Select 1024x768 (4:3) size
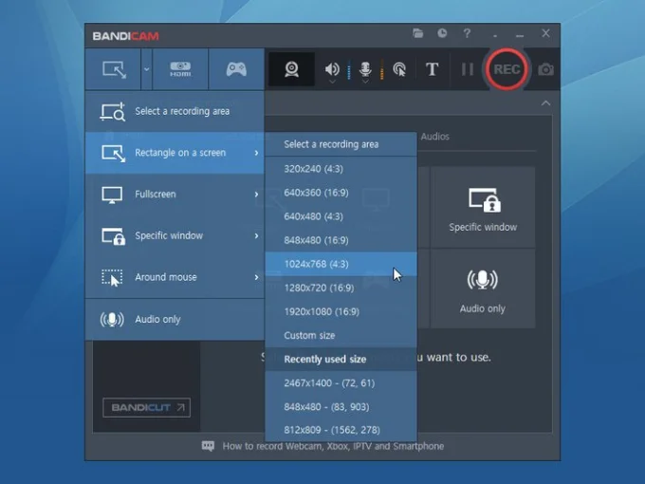The height and width of the screenshot is (484, 645). click(341, 264)
